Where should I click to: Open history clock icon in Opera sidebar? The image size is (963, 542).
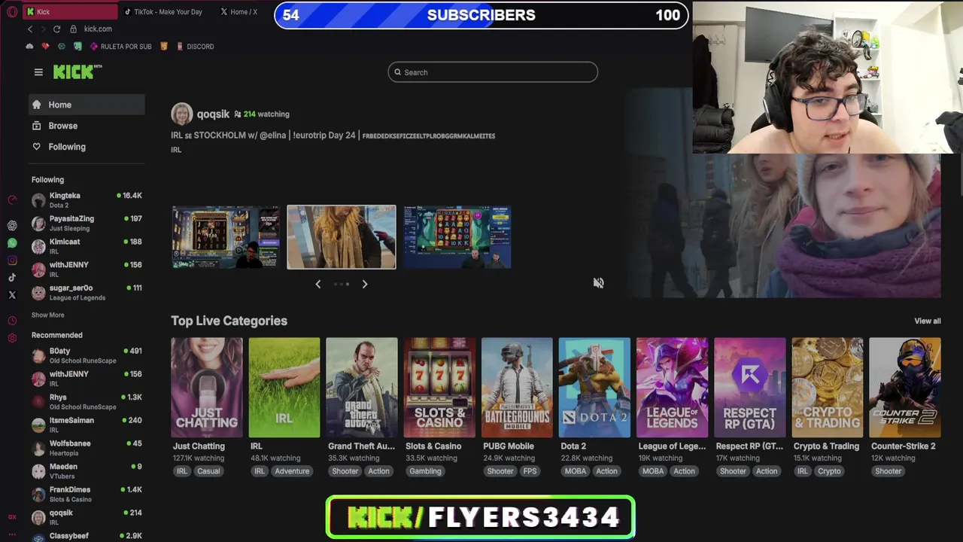(x=12, y=321)
